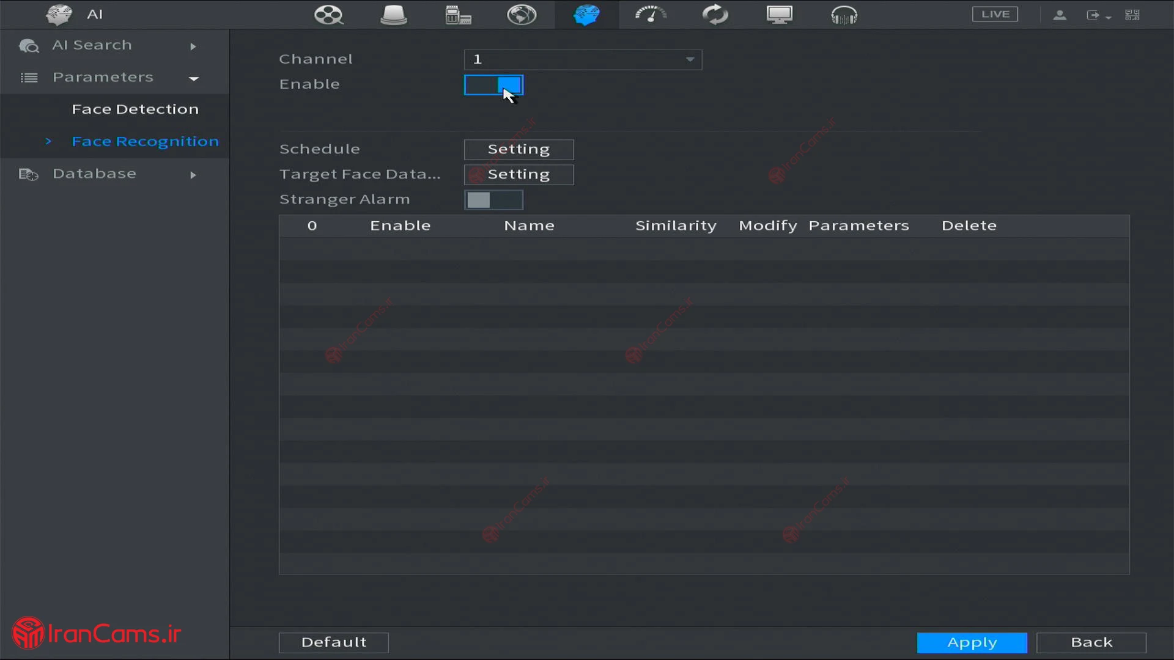Open the speedometer maintenance icon
1174x660 pixels.
click(651, 15)
